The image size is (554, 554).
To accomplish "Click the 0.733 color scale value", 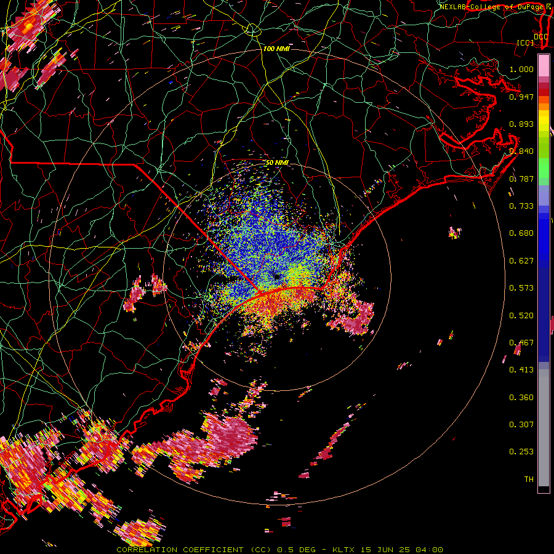I will pos(521,206).
